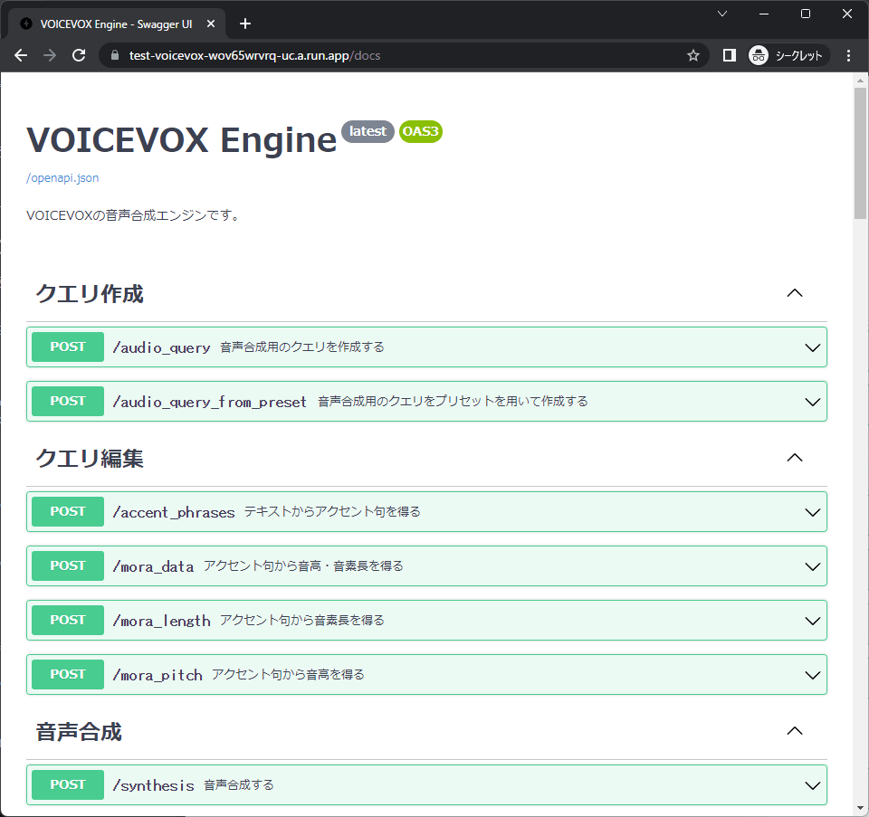This screenshot has height=817, width=869.
Task: Click POST button for /audio_query
Action: pyautogui.click(x=68, y=347)
